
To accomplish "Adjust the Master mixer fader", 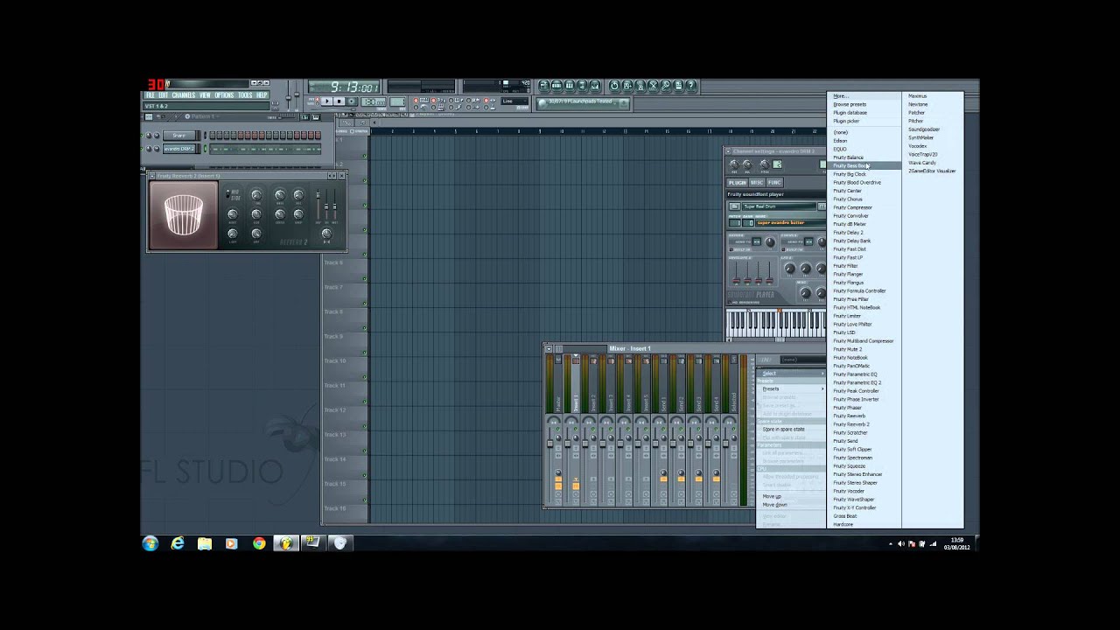I will (x=550, y=444).
